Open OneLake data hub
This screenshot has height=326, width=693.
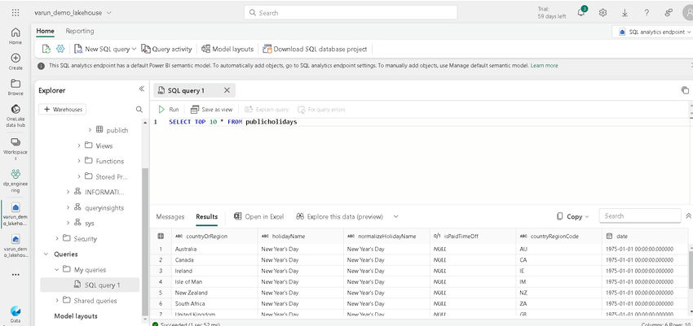point(15,115)
